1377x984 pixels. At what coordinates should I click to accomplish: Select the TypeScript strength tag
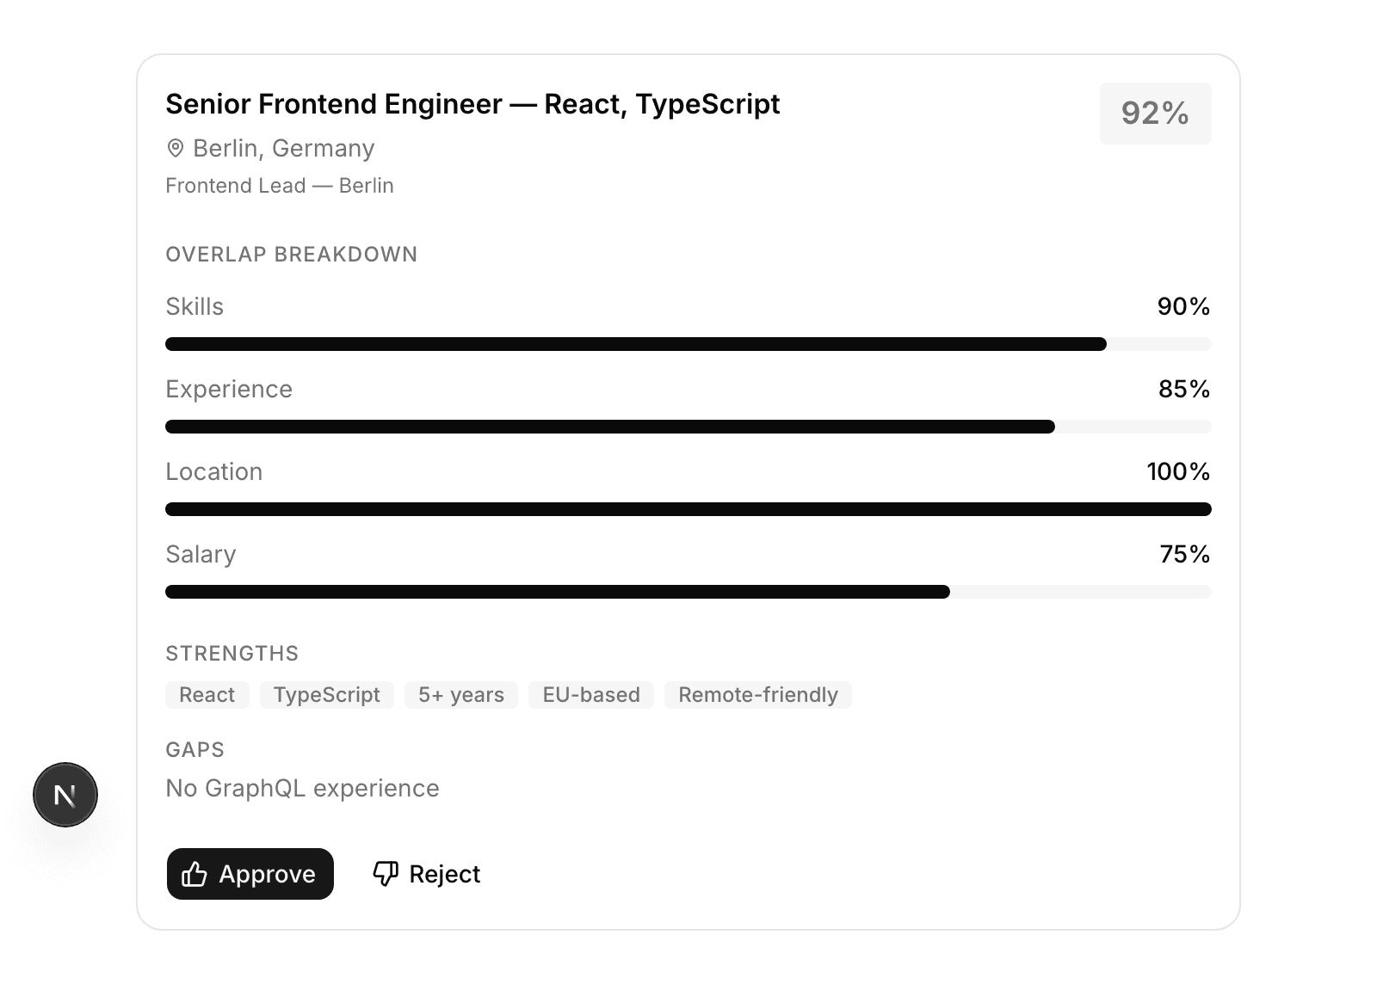[326, 695]
